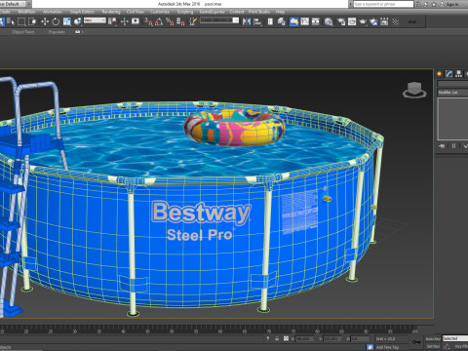The image size is (468, 351).
Task: Click Add Time Tag
Action: click(x=387, y=347)
